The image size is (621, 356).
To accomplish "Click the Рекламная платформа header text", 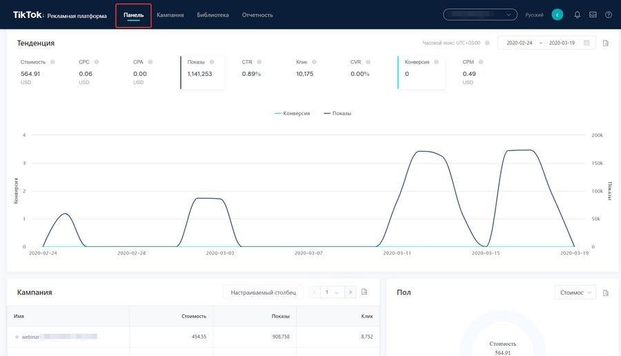I will tap(77, 16).
